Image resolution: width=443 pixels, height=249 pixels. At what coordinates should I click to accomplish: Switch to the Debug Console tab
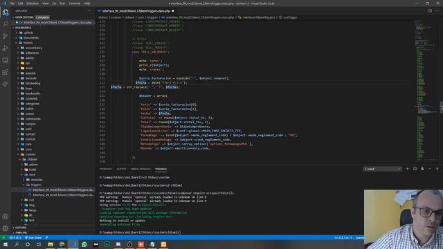141,169
